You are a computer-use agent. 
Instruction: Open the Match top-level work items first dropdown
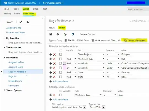(x=85, y=107)
